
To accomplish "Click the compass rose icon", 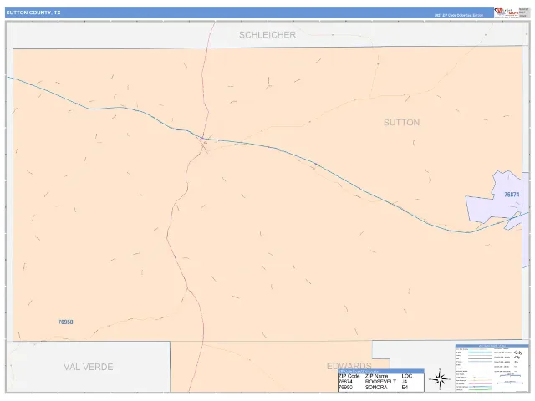I will [x=440, y=378].
